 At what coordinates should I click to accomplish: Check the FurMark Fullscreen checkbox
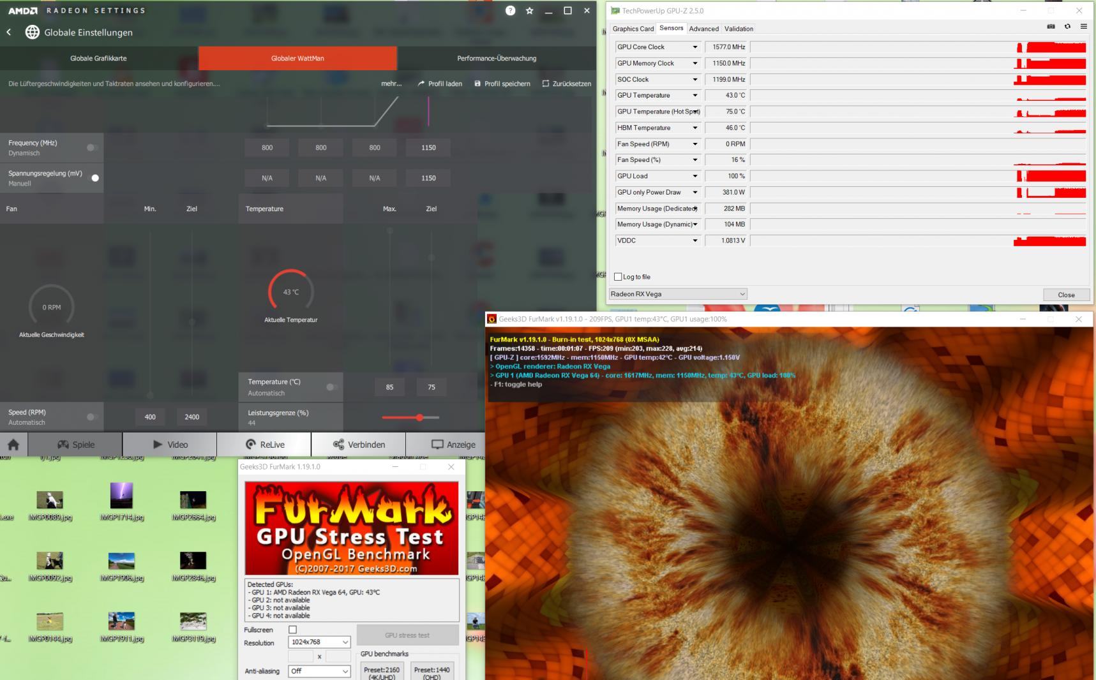pos(292,630)
